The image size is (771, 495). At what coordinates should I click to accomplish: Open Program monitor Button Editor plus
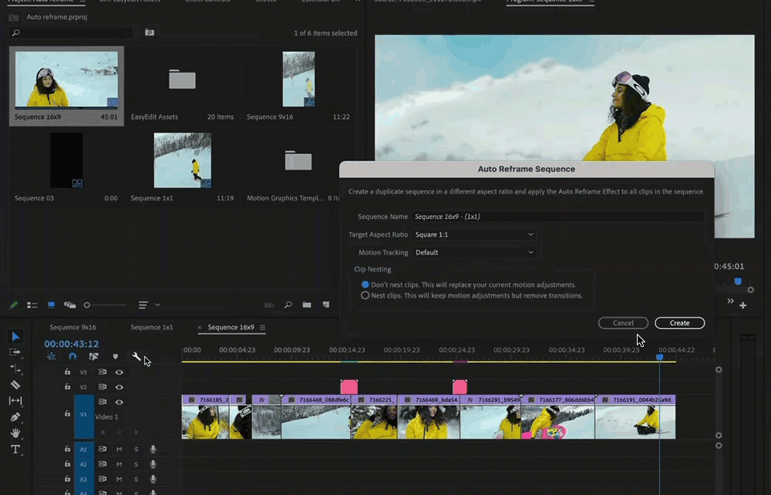click(743, 305)
